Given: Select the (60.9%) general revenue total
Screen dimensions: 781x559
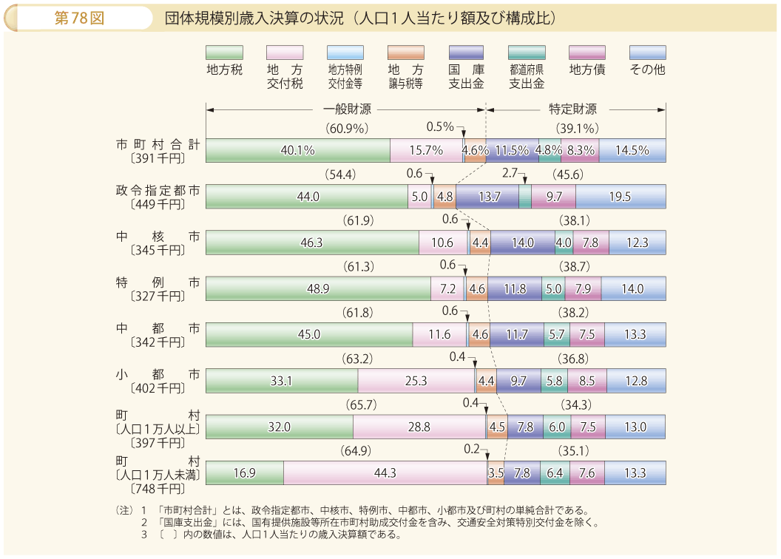Looking at the screenshot, I should [x=347, y=129].
